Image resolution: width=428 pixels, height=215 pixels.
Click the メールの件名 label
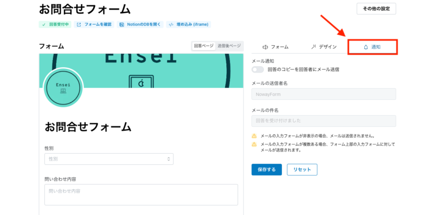click(265, 110)
